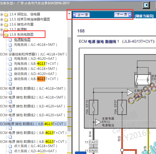Select the 13.5 folder icon
The image size is (156, 154).
6,20
